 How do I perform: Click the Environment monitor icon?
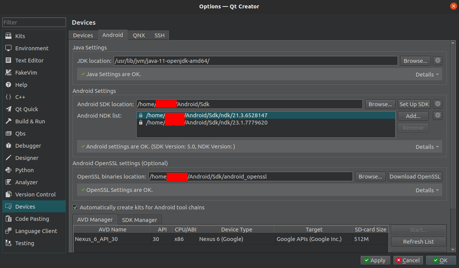(x=8, y=48)
